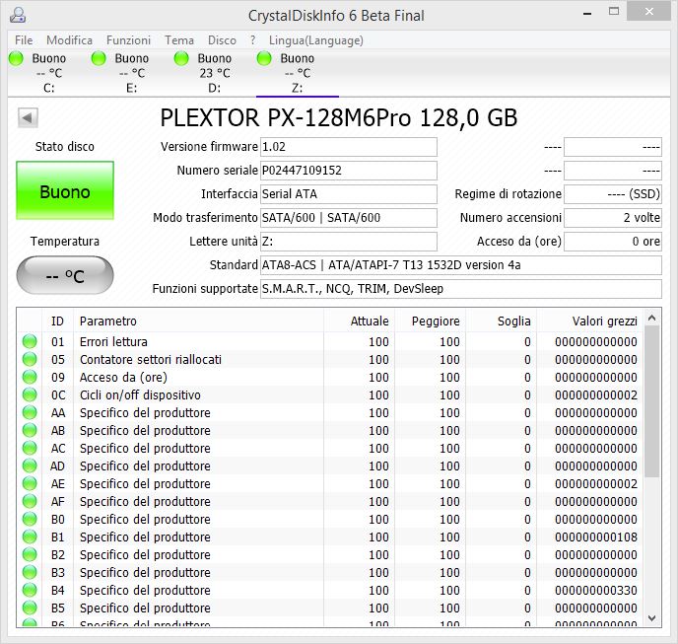Click the Numero seriale field
This screenshot has width=678, height=644.
click(x=348, y=171)
